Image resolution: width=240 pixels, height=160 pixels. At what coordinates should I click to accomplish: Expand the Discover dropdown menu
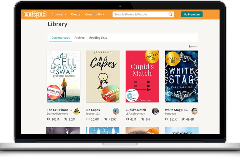click(58, 14)
